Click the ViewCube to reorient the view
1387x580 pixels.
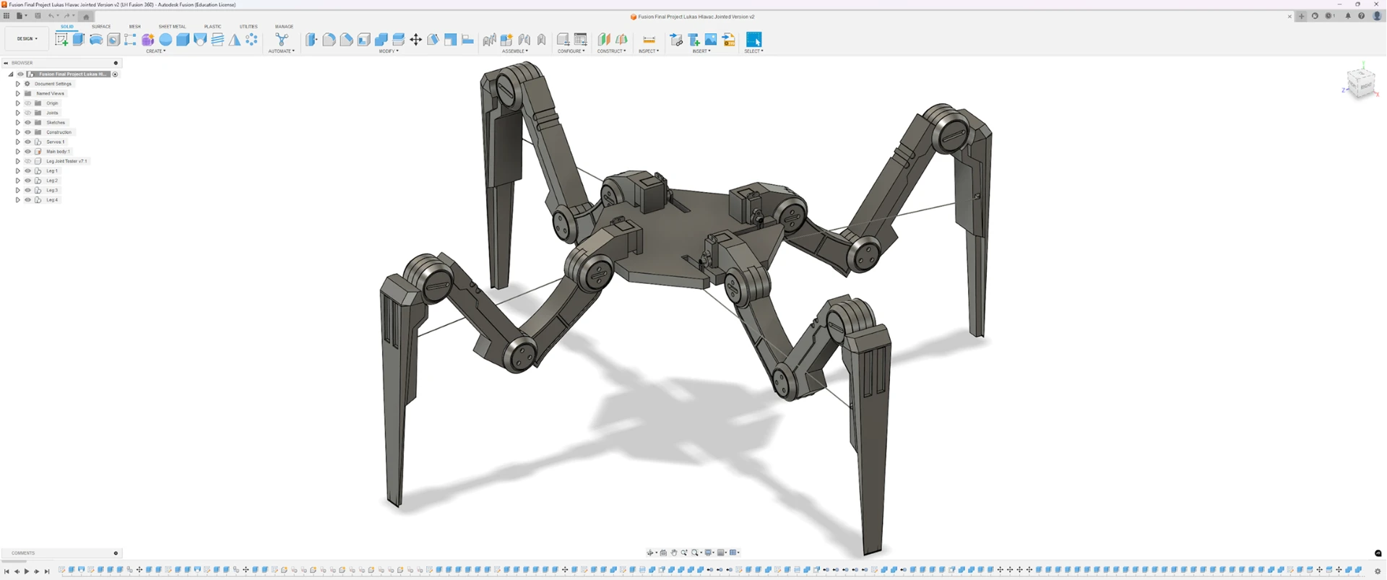pyautogui.click(x=1362, y=84)
